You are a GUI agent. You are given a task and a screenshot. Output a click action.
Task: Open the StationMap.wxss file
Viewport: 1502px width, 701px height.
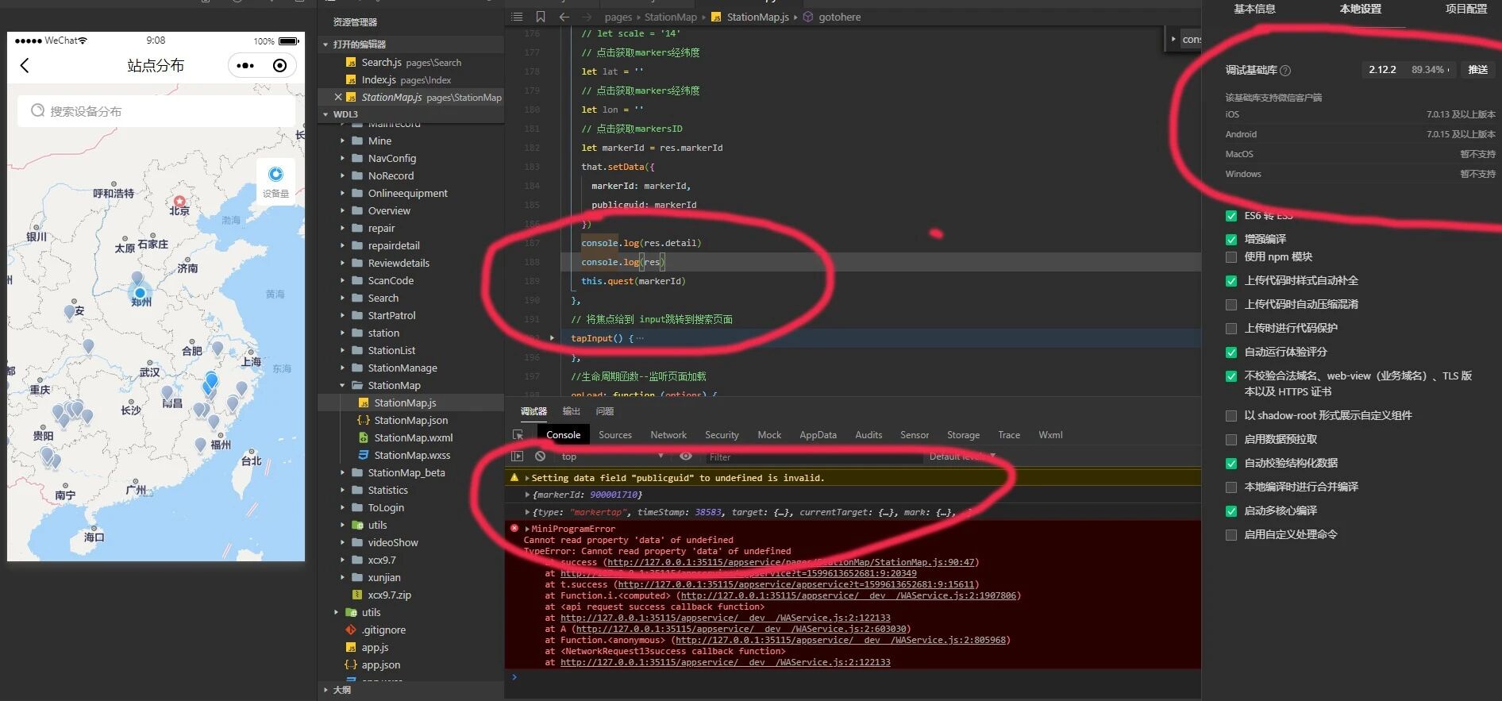[x=412, y=455]
